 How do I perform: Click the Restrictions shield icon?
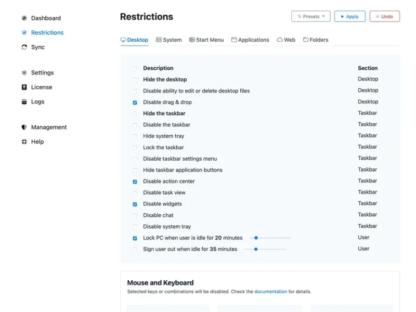[24, 33]
